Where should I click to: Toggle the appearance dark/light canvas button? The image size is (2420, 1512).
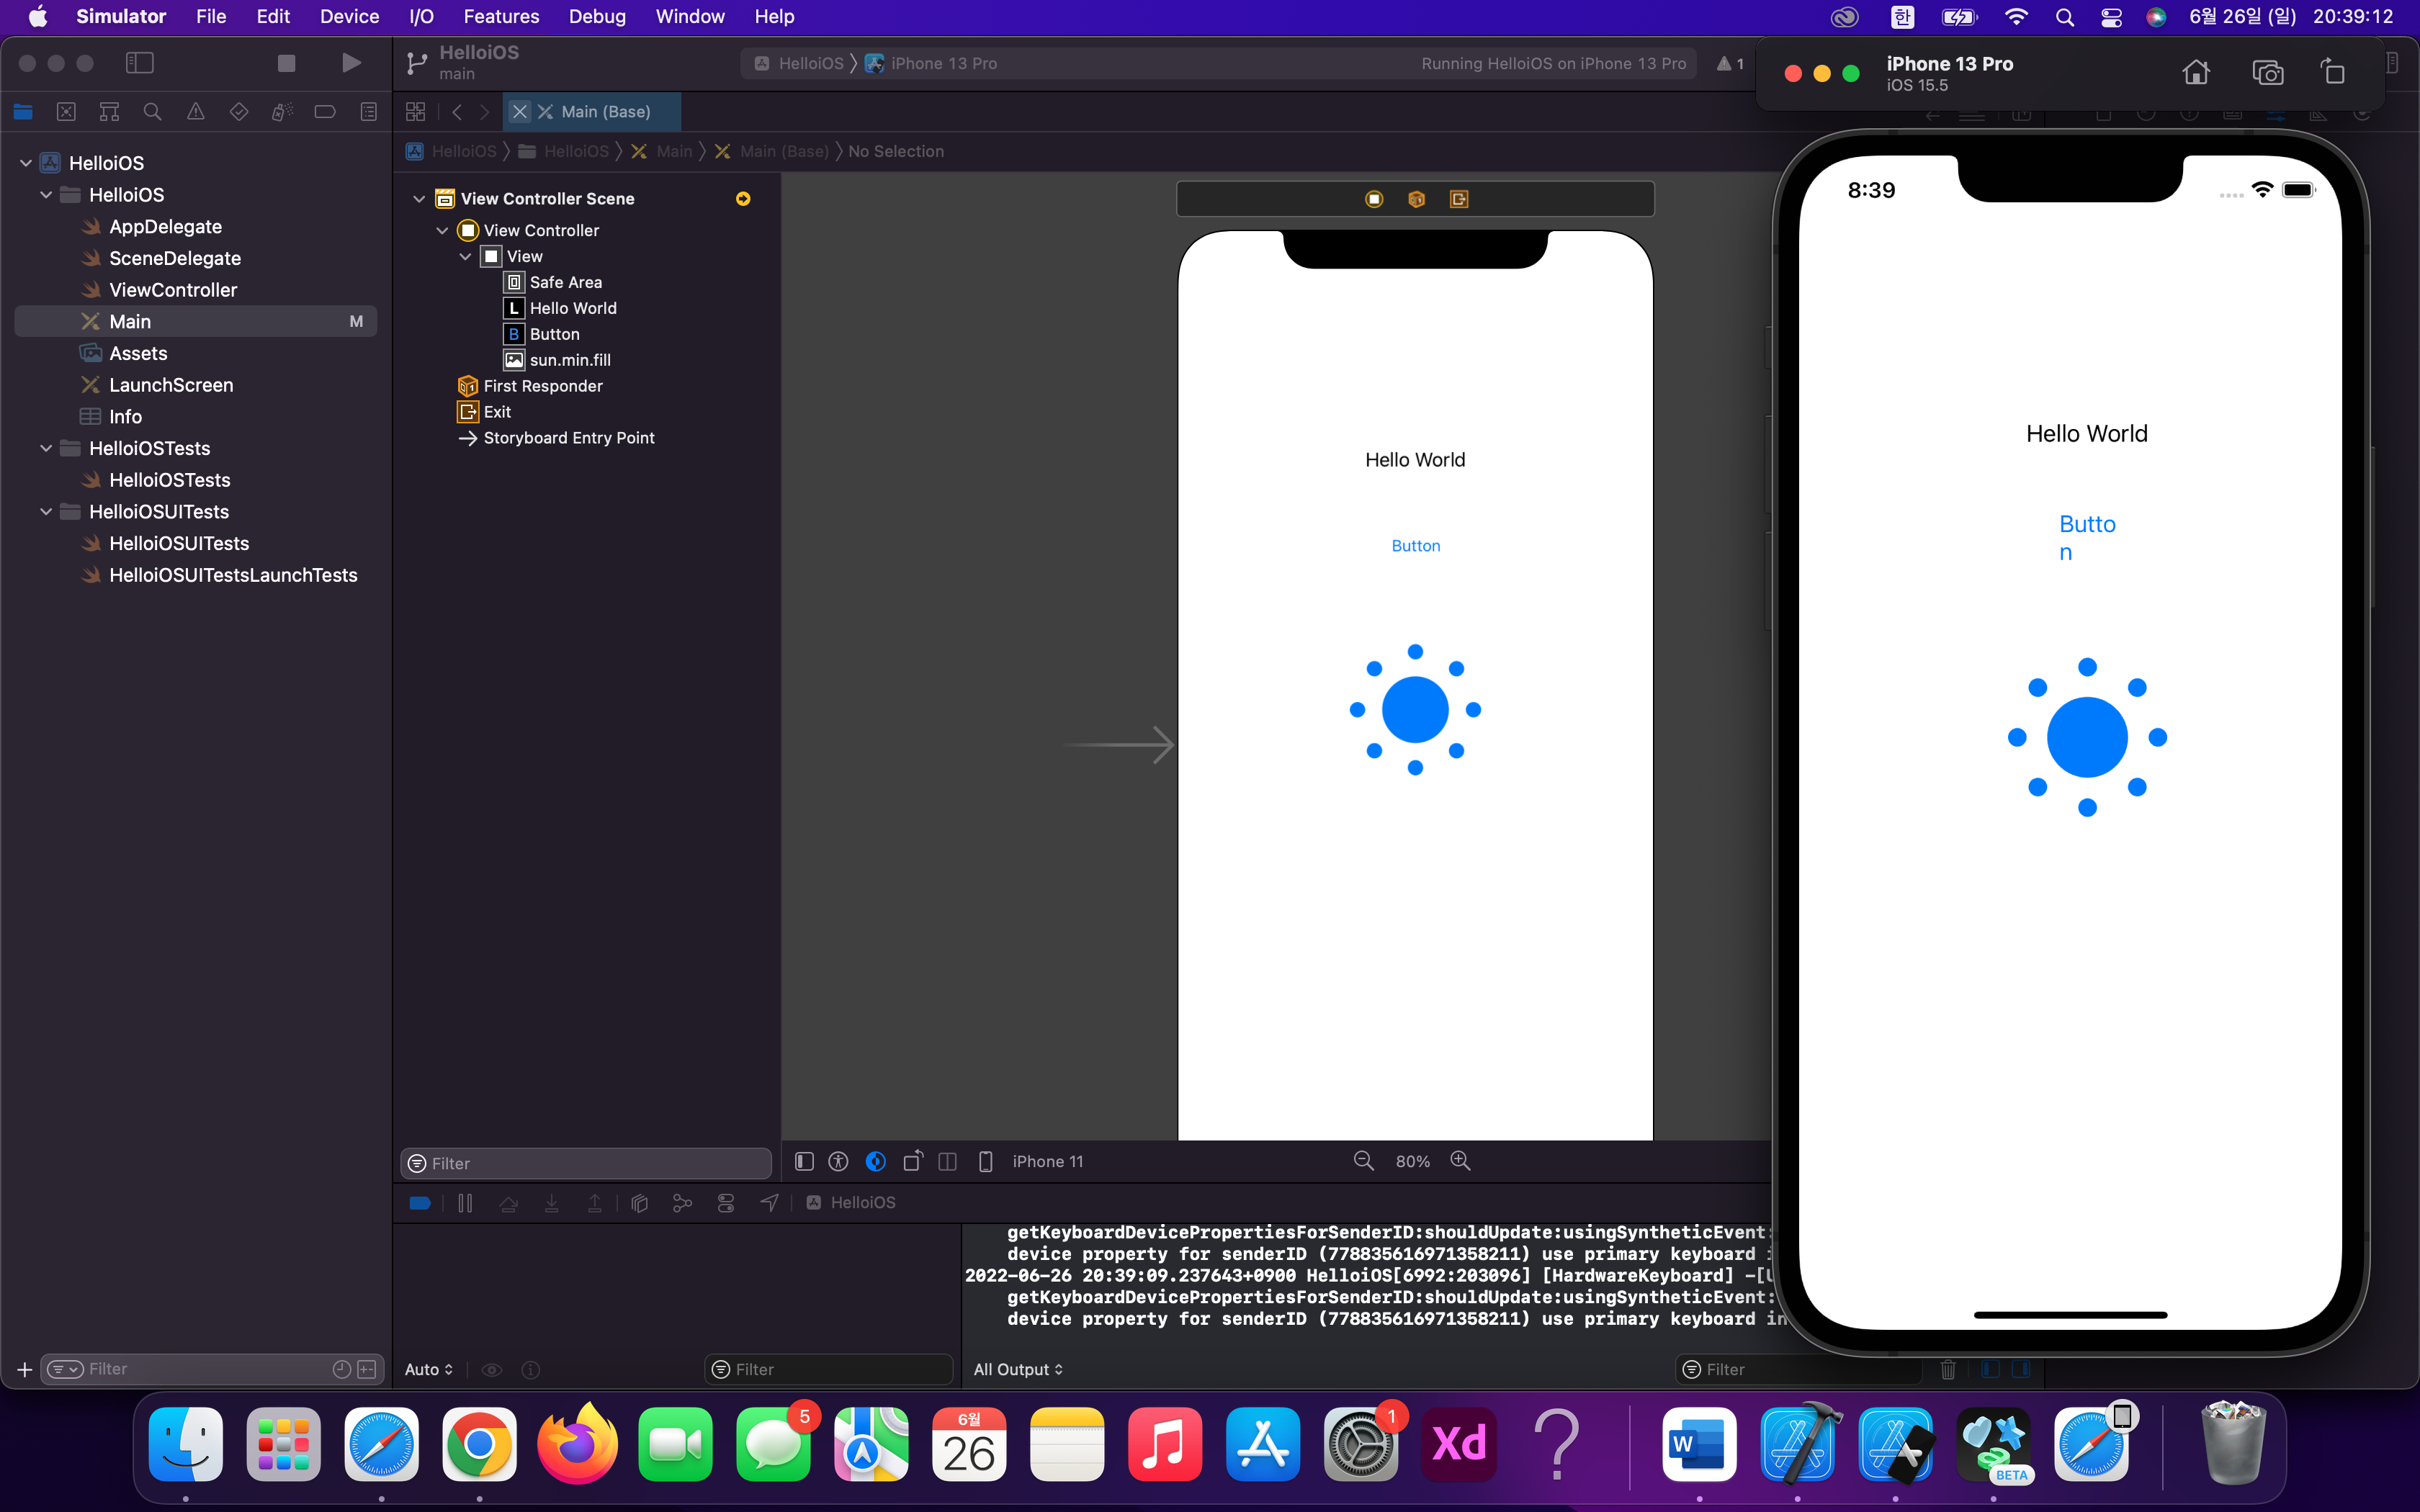(x=875, y=1161)
